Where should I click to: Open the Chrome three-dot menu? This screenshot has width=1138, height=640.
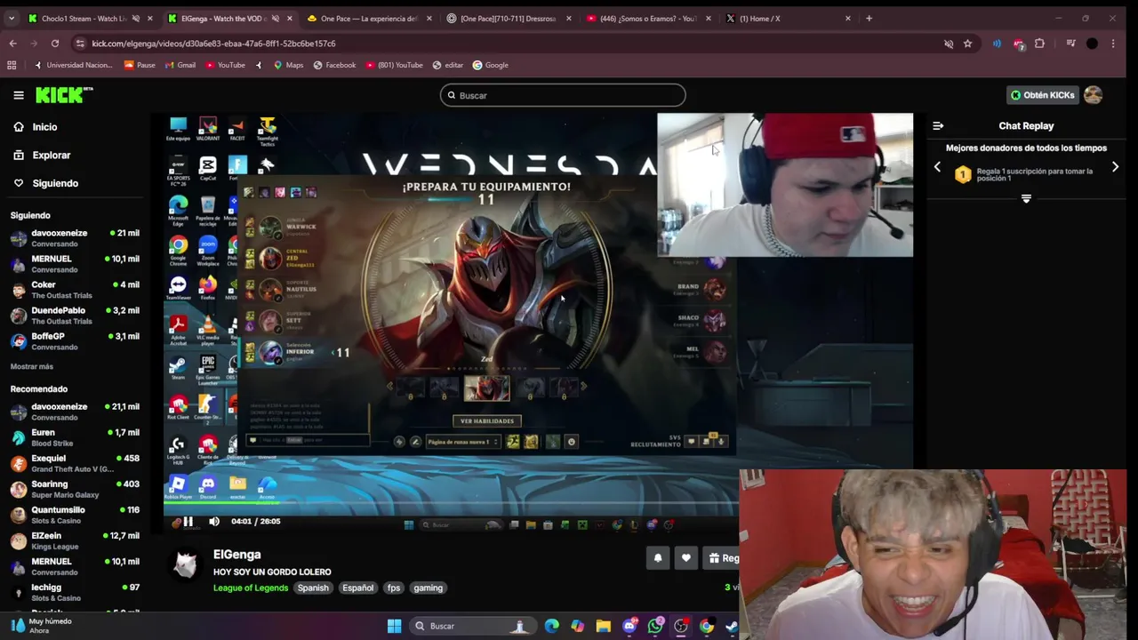(1113, 44)
